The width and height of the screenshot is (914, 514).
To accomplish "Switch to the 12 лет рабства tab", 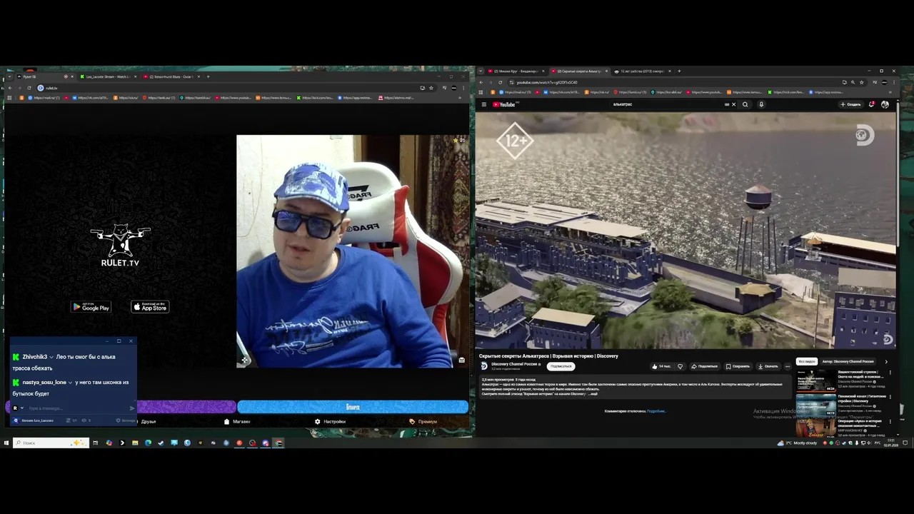I will [641, 71].
